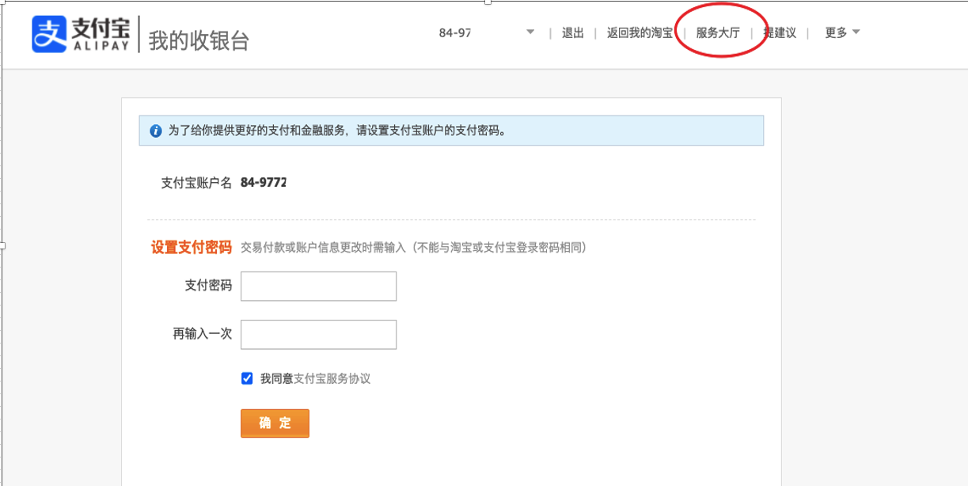The height and width of the screenshot is (486, 968).
Task: Click the blue info icon in the notice banner
Action: tap(155, 131)
